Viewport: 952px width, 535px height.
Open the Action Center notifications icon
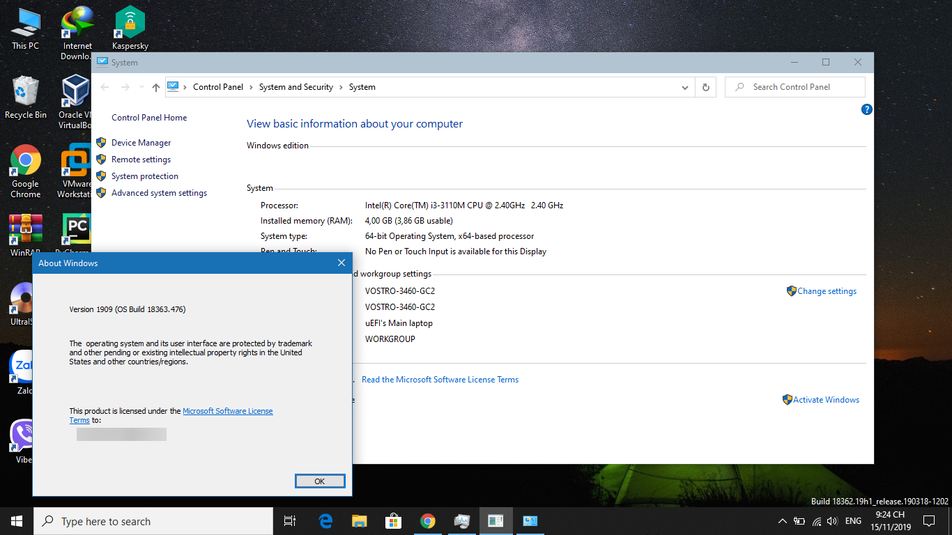pos(928,521)
